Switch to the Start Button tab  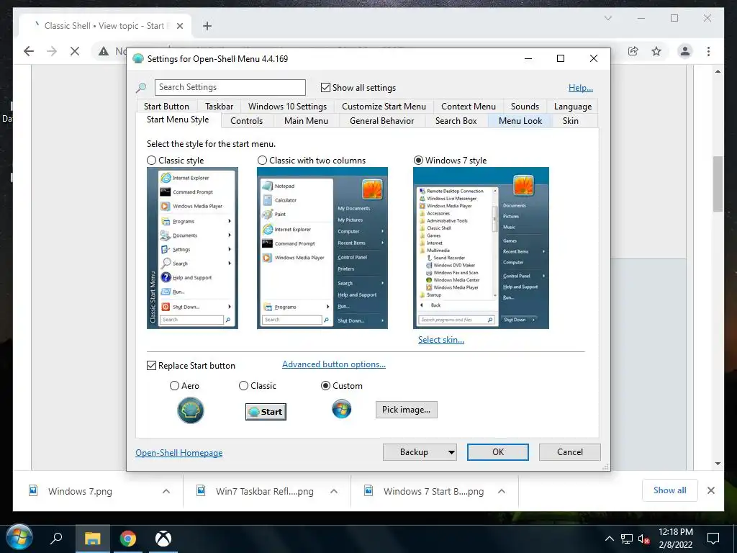(x=166, y=107)
